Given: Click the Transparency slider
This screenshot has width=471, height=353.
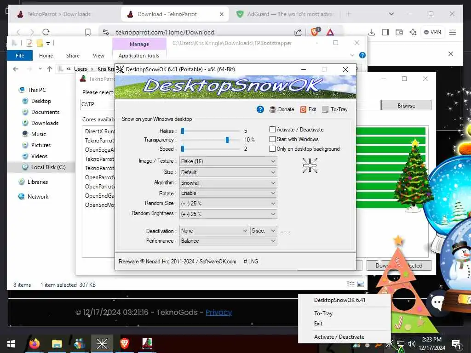Looking at the screenshot, I should (210, 140).
